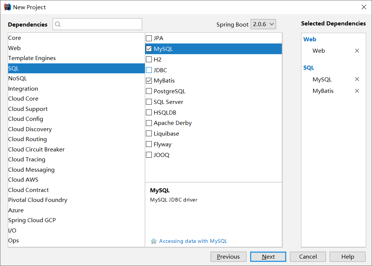The width and height of the screenshot is (372, 266).
Task: Open the Spring Boot version dropdown
Action: [263, 24]
